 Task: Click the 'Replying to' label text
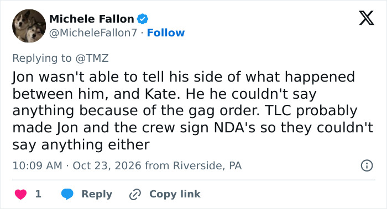42,58
